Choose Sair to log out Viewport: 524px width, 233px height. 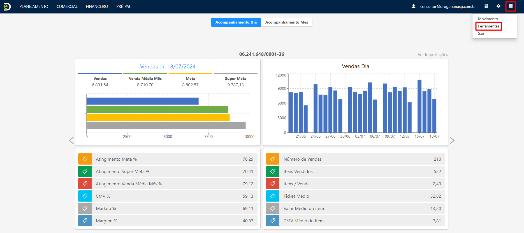pos(481,33)
